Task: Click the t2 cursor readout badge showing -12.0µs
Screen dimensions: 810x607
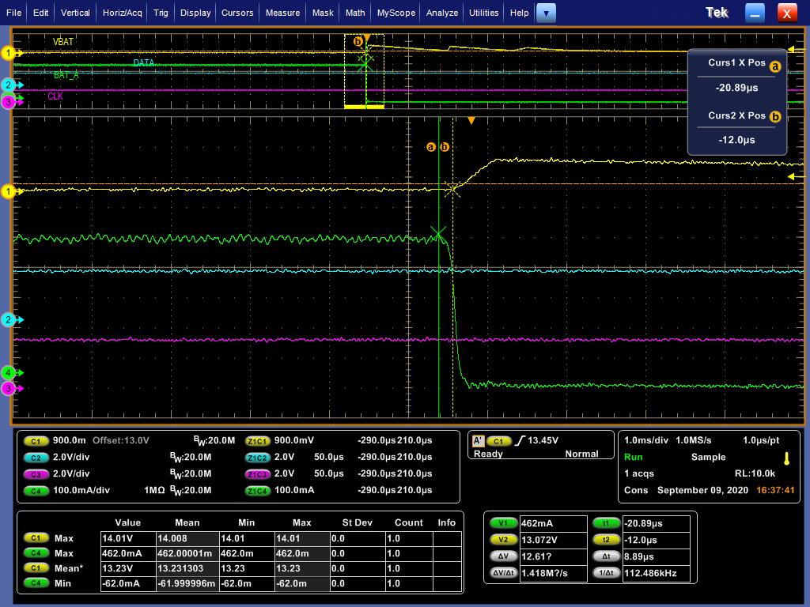Action: (x=606, y=539)
